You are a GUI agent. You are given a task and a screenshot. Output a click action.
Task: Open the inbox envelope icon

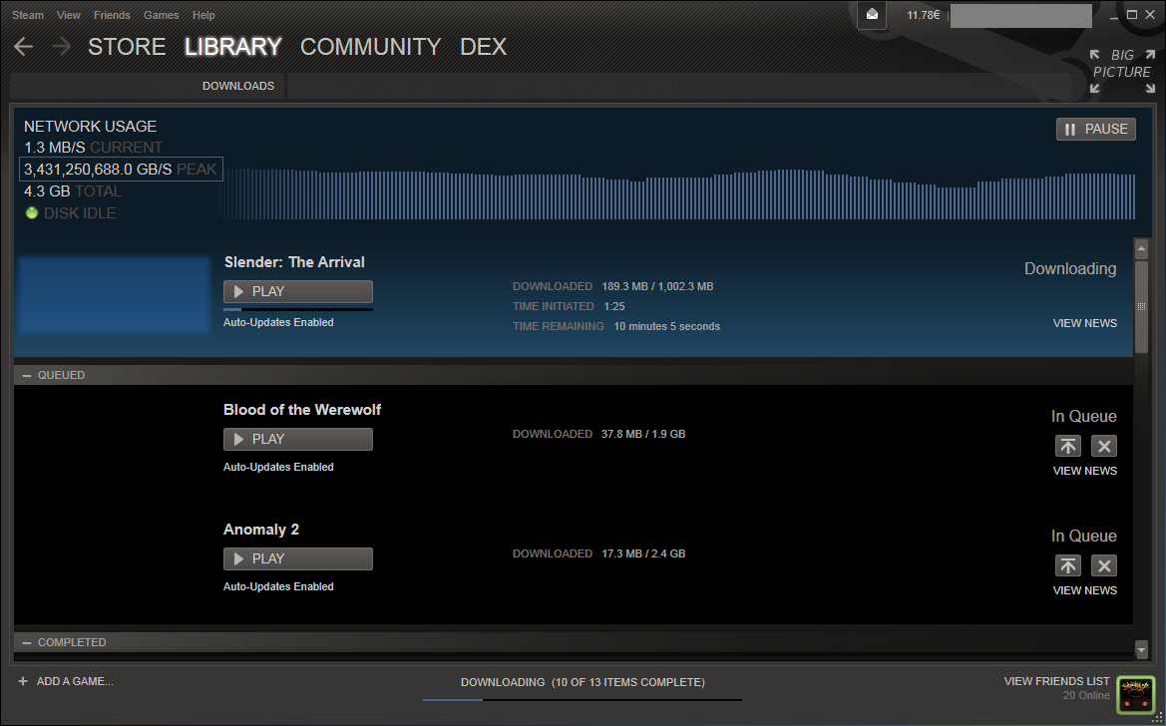[872, 15]
